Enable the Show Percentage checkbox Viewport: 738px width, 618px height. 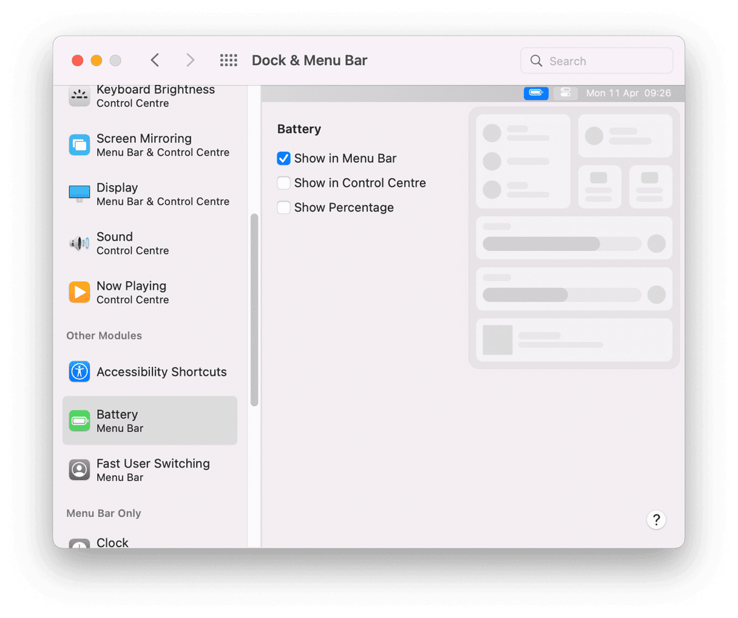click(283, 207)
